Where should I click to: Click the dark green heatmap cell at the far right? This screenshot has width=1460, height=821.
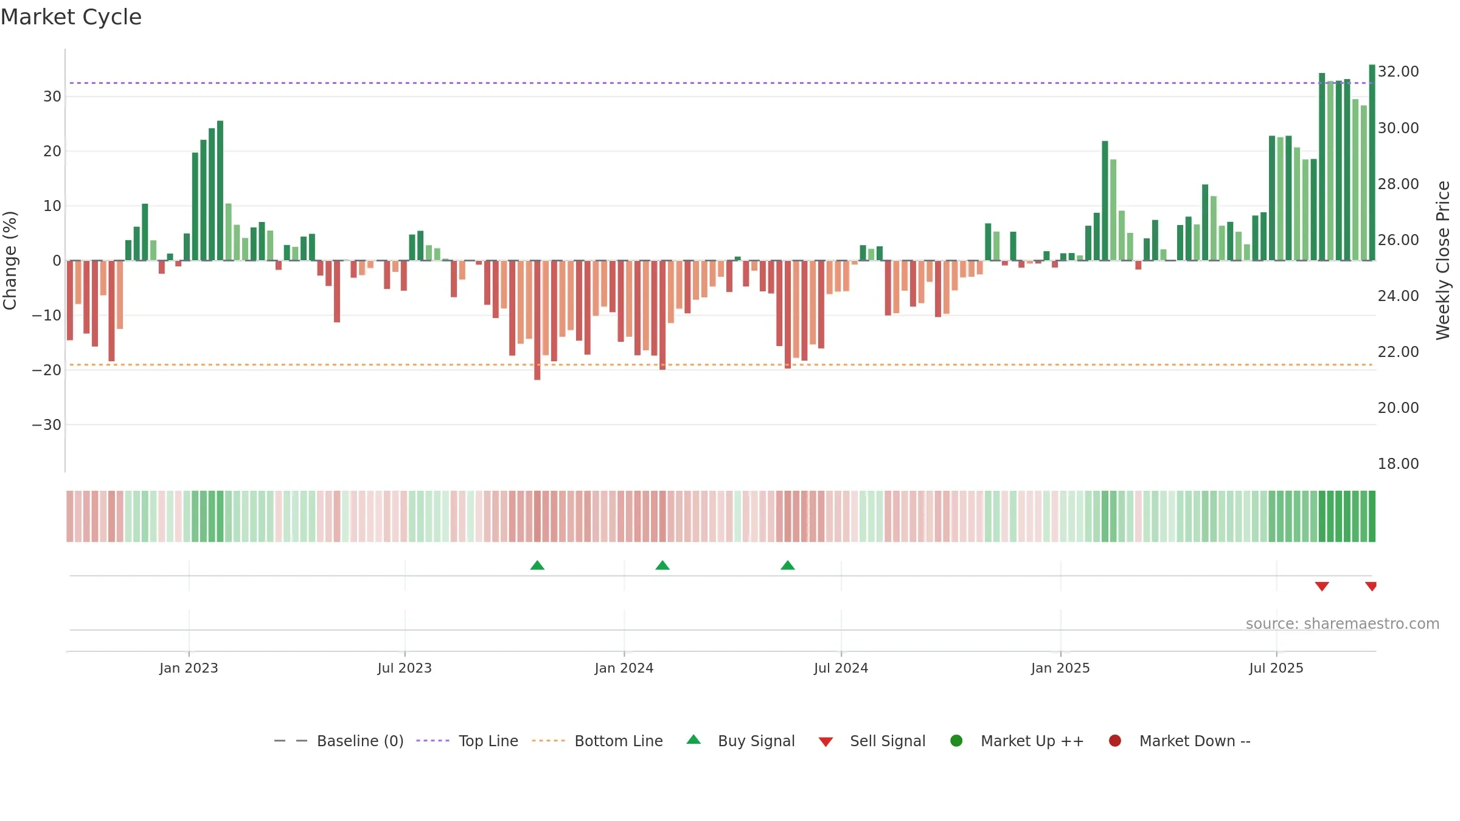(1372, 516)
